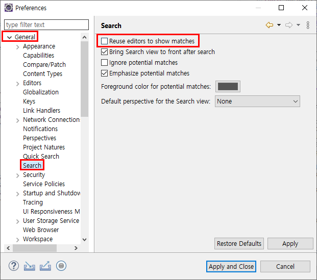Open the back history dropdown arrow

279,25
